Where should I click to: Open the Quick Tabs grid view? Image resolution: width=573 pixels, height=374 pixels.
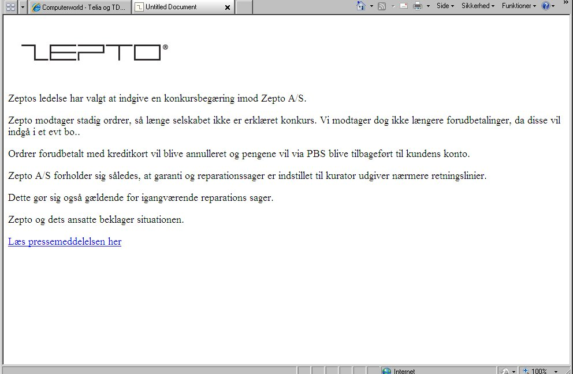pyautogui.click(x=10, y=7)
